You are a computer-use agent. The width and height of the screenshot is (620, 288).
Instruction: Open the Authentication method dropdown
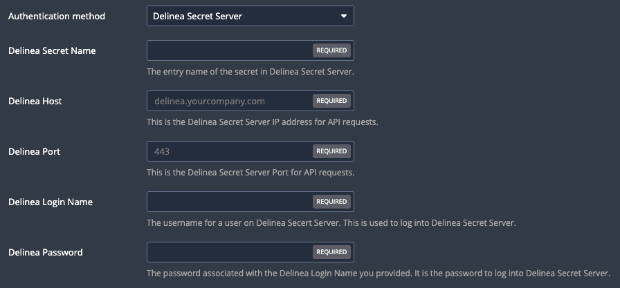[x=250, y=16]
